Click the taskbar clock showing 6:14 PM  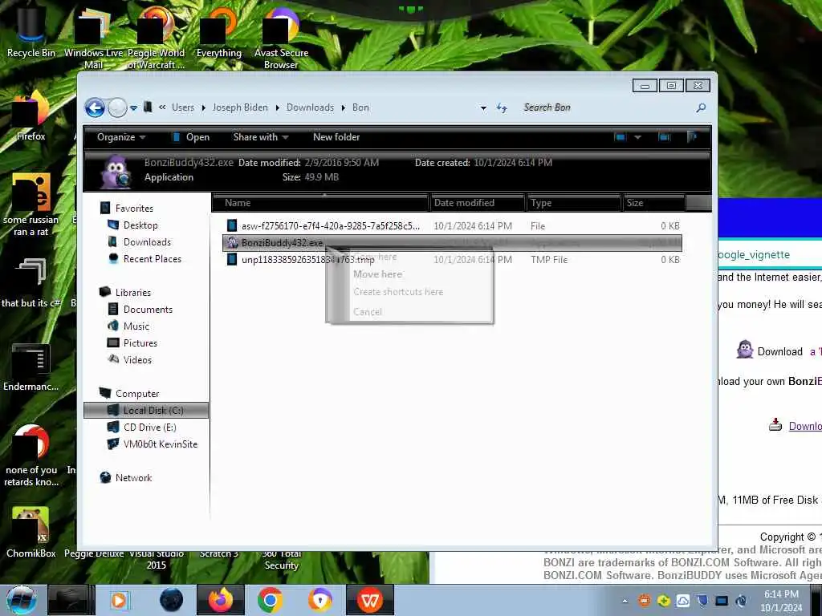pyautogui.click(x=781, y=601)
